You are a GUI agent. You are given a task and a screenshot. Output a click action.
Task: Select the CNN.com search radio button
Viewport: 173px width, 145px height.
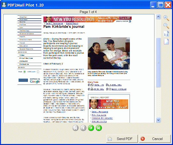click(x=38, y=72)
